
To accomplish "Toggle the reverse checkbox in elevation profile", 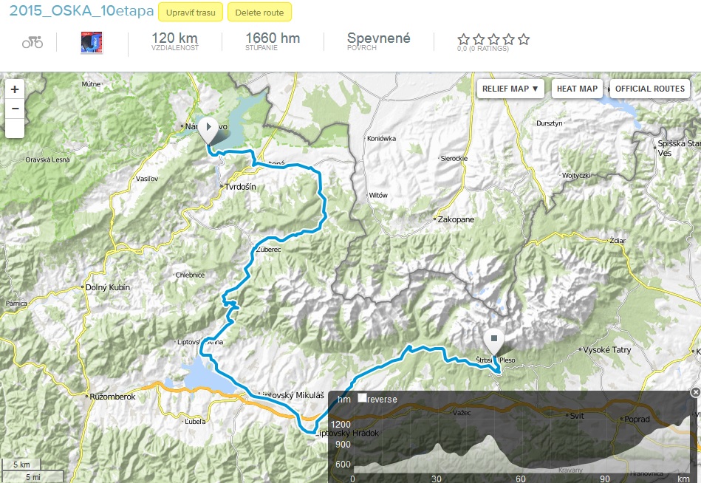I will click(362, 397).
